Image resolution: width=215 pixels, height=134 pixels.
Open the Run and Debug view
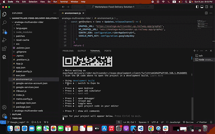coord(5,40)
